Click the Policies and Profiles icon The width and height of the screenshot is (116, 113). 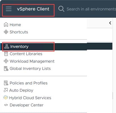click(6, 83)
